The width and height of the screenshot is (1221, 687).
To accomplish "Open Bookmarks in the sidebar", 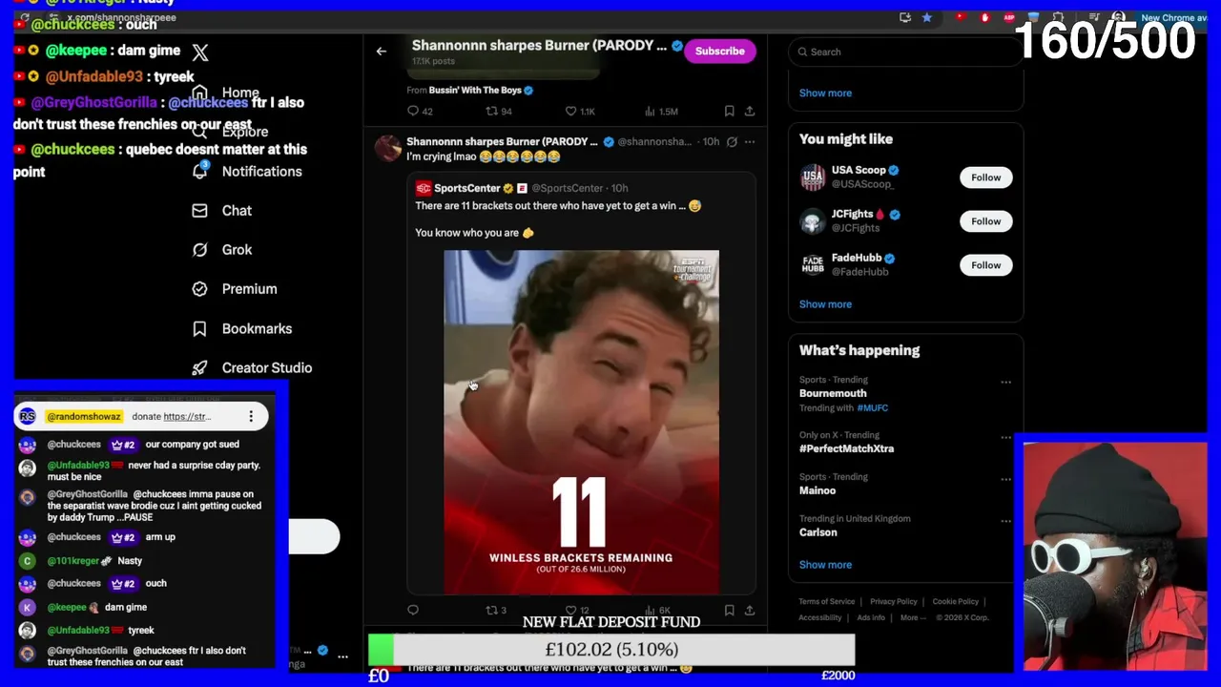I will tap(257, 328).
